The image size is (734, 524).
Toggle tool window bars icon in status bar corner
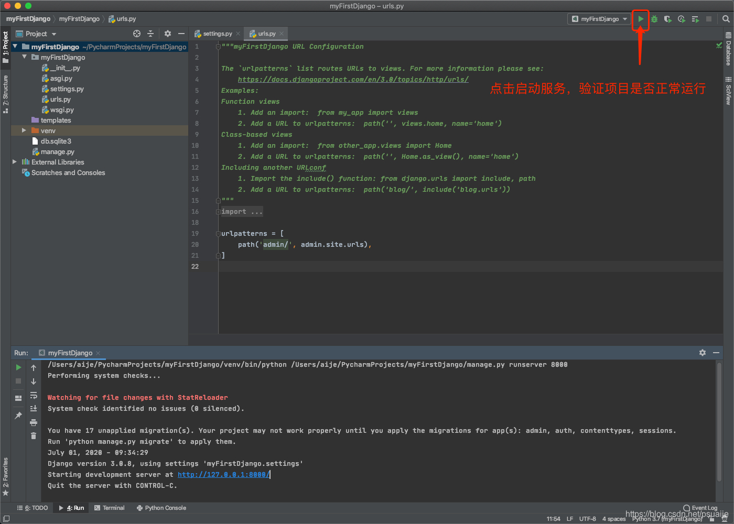tap(6, 519)
